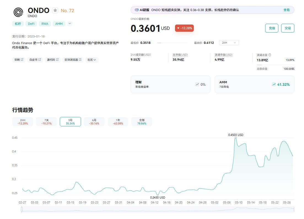Click the -12.28% price change badge
Screen dimensions: 304x219
click(184, 28)
